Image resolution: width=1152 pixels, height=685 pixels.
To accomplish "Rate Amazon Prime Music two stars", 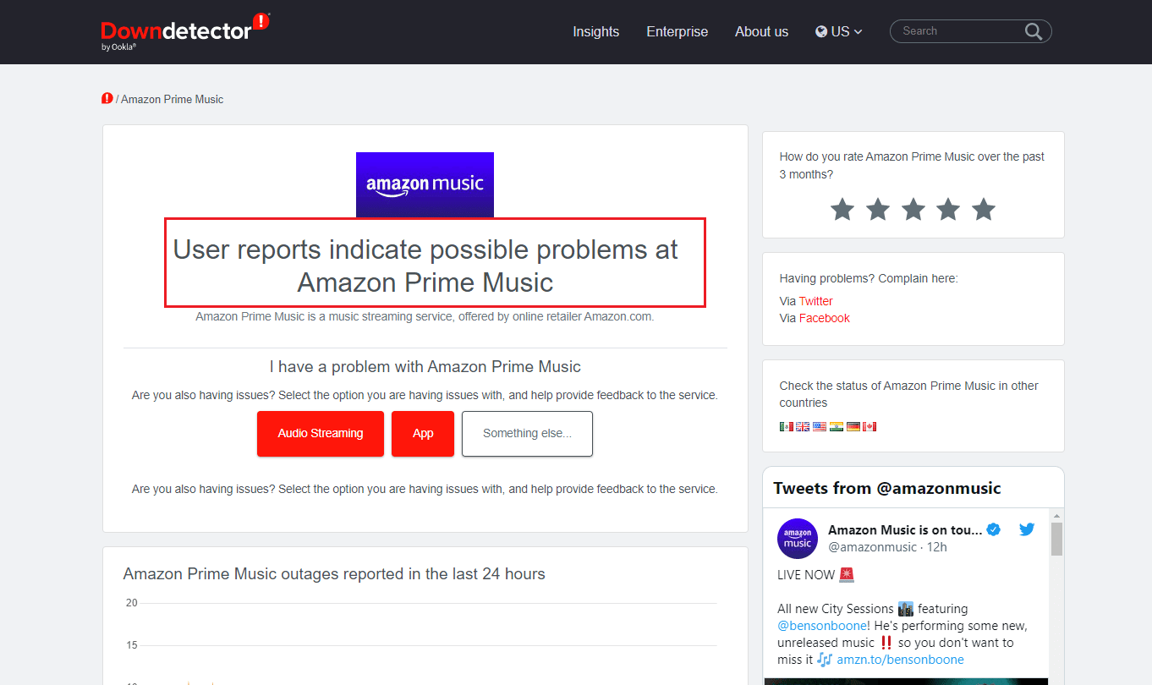I will (x=878, y=209).
